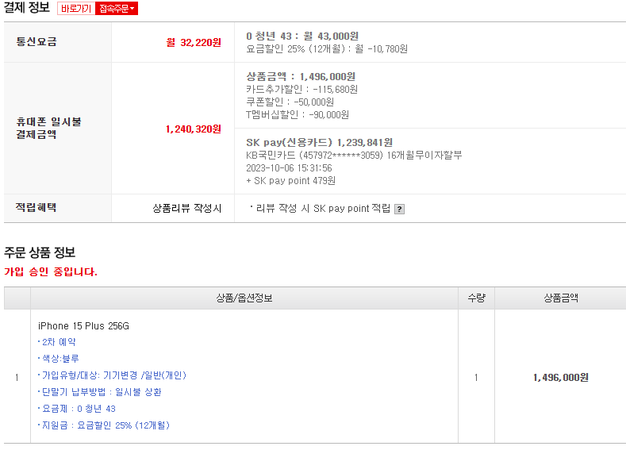
Task: Click the 지원금 요금할인 25% line
Action: 105,425
